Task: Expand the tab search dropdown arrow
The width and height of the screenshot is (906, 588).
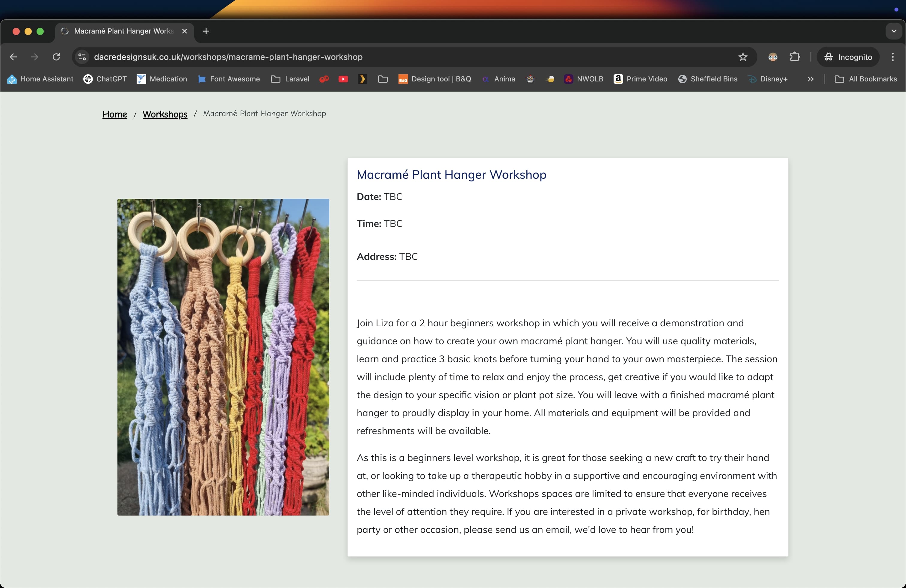Action: (894, 31)
